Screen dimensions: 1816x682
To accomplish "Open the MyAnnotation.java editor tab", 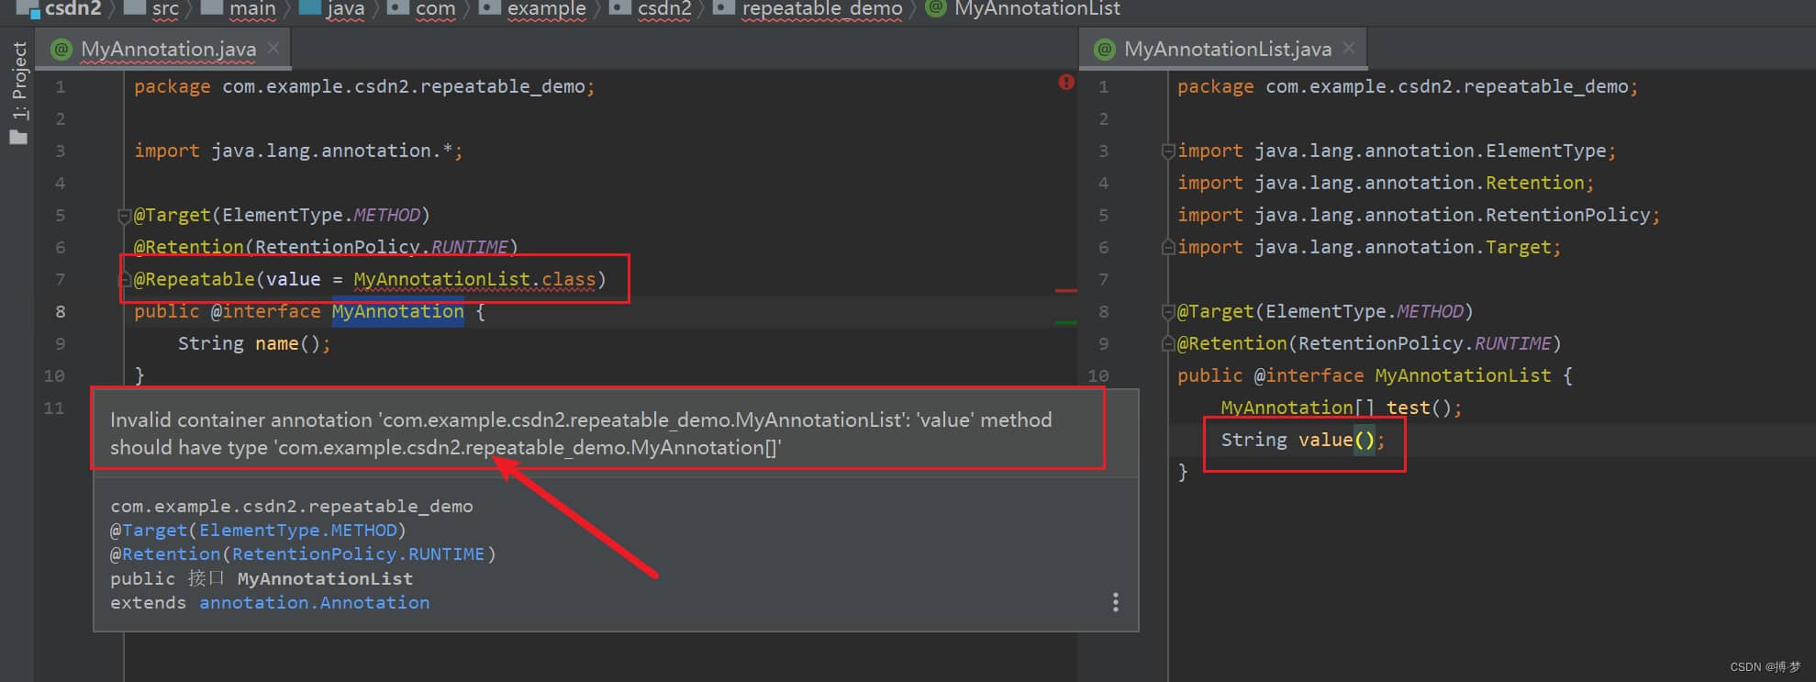I will 168,50.
